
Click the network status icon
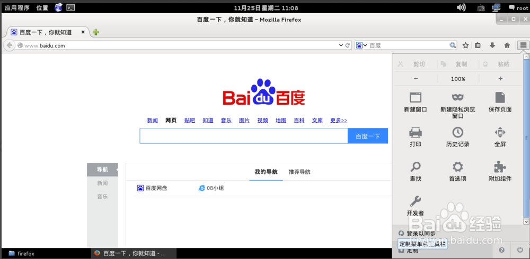497,7
